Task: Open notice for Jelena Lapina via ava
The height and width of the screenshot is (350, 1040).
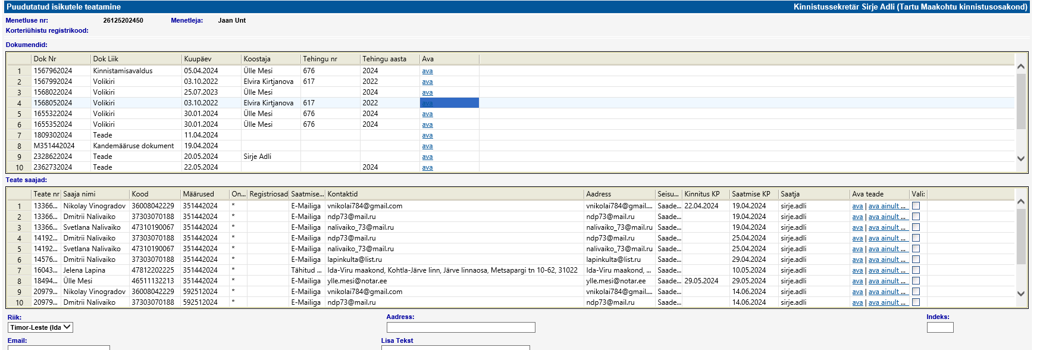Action: pos(857,270)
